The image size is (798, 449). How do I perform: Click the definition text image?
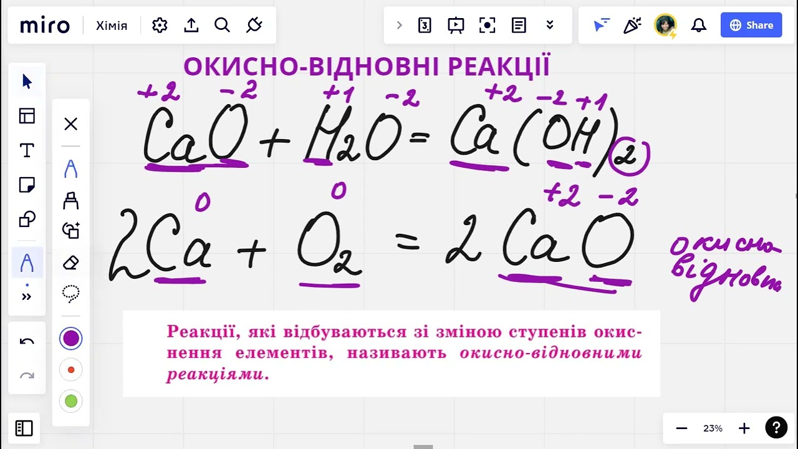(x=392, y=354)
